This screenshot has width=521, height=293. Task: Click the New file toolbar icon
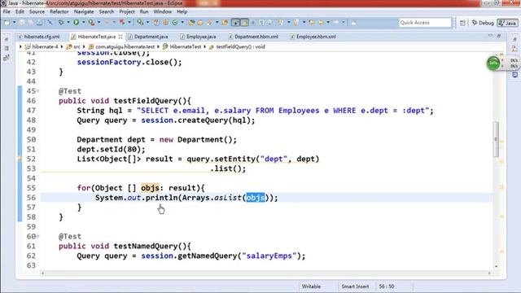7,23
